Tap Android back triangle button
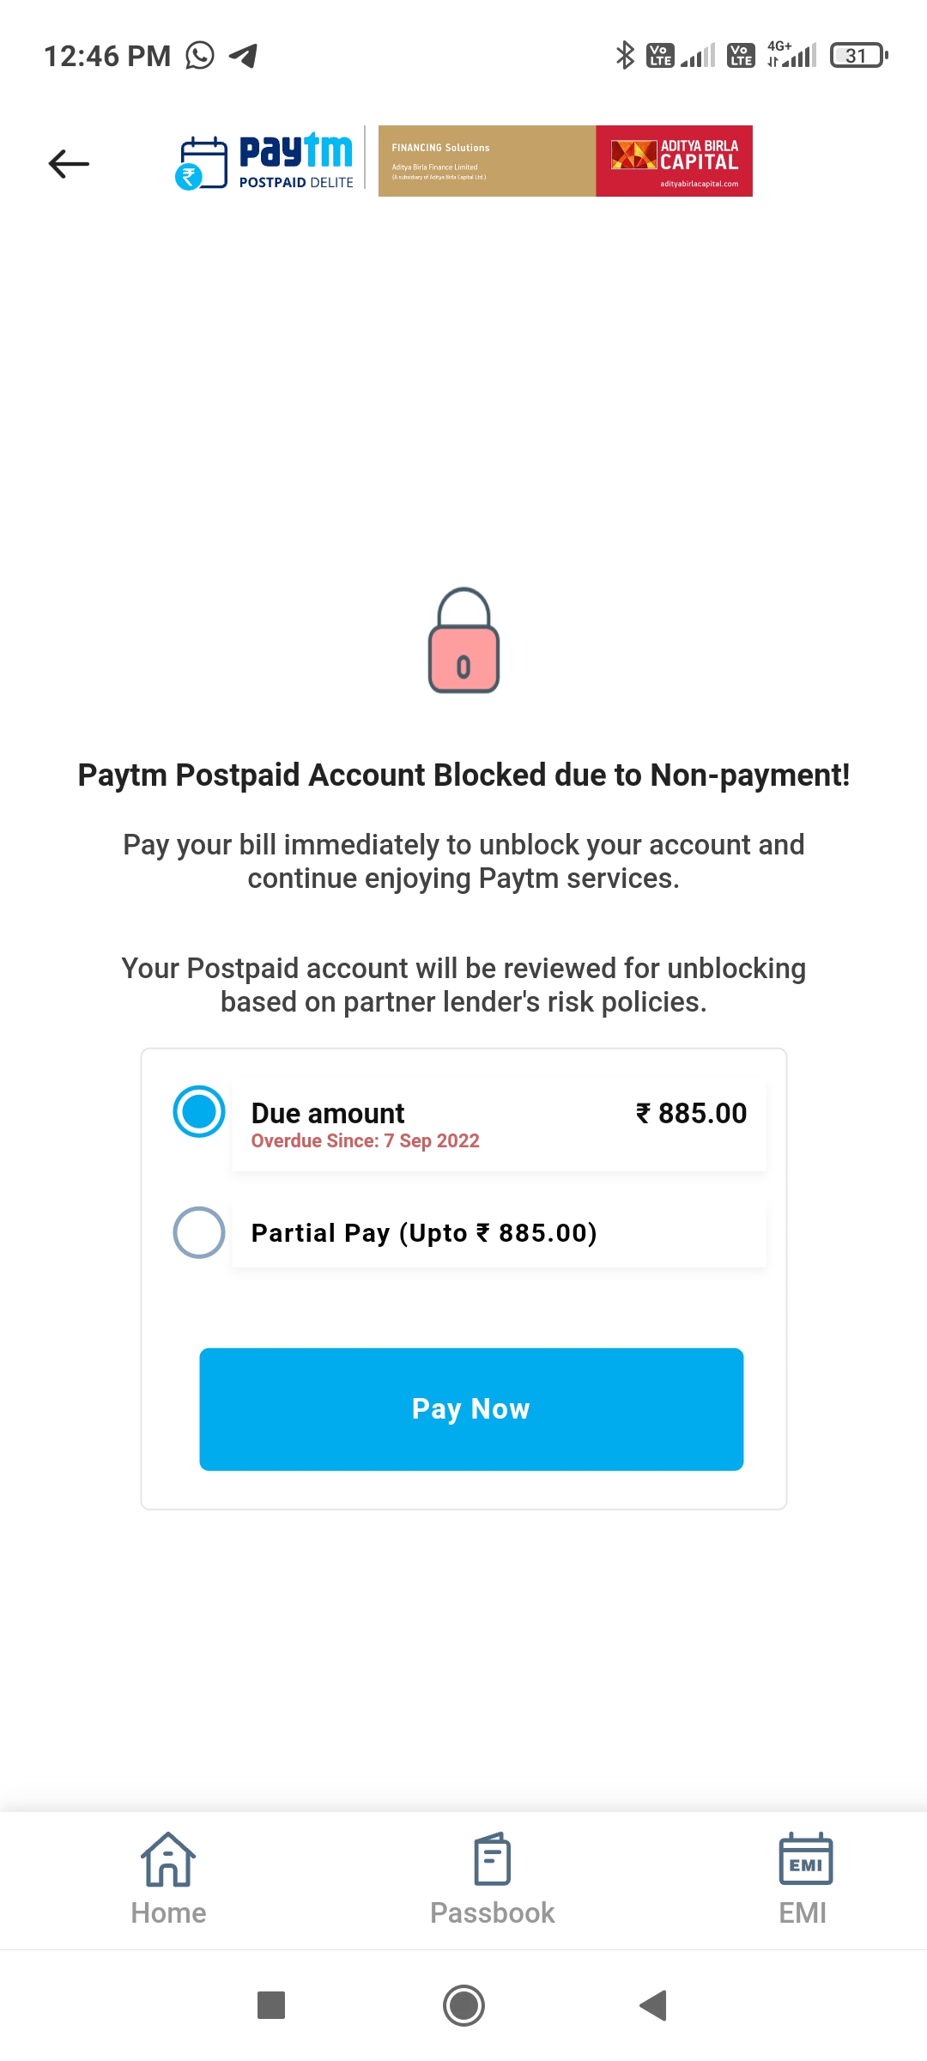 click(x=654, y=2005)
